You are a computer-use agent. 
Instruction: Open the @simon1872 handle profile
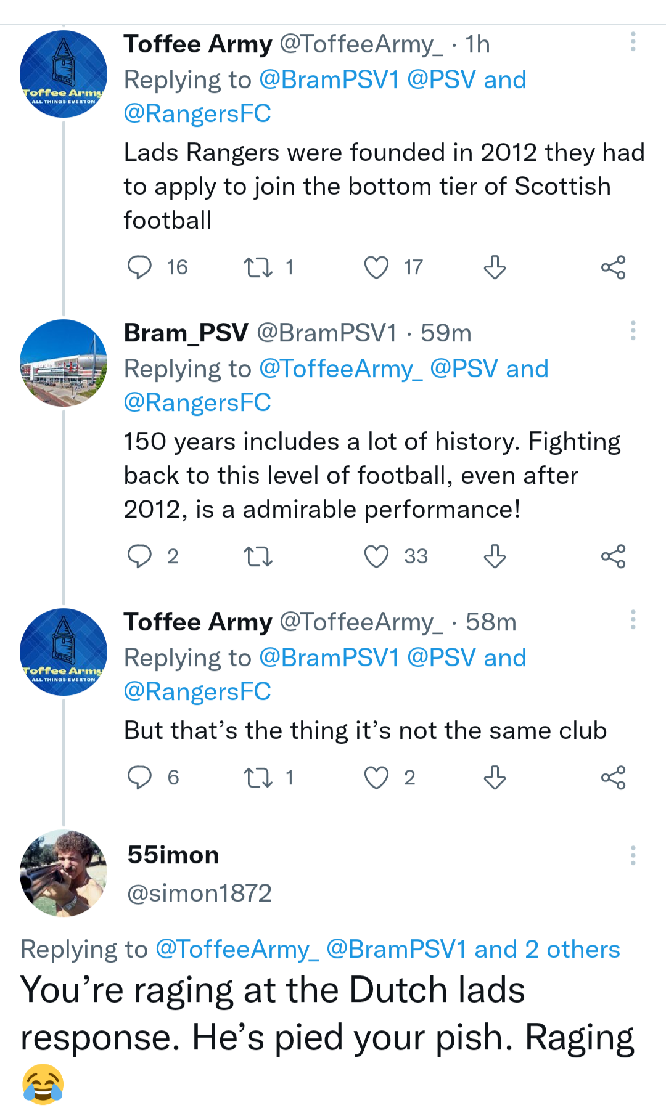199,893
